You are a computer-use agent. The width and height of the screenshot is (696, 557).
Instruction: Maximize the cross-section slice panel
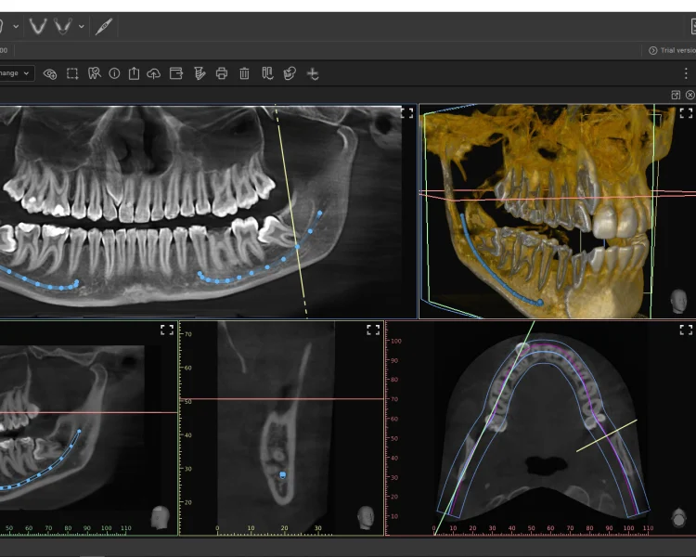[x=373, y=330]
